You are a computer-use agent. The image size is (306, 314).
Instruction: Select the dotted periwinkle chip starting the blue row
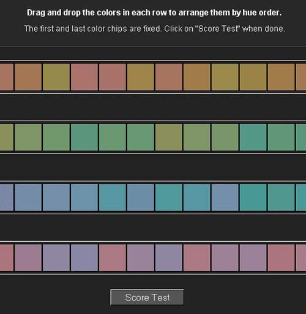point(7,198)
